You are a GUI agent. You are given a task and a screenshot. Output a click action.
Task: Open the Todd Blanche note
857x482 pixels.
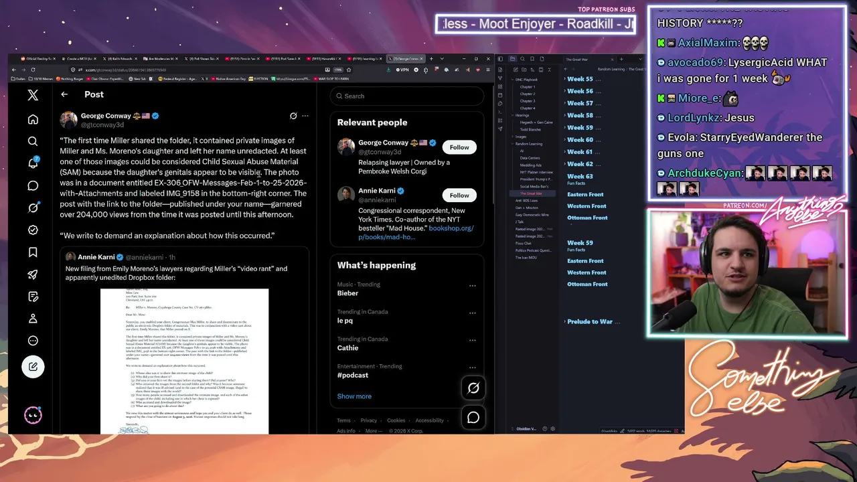[x=530, y=130]
